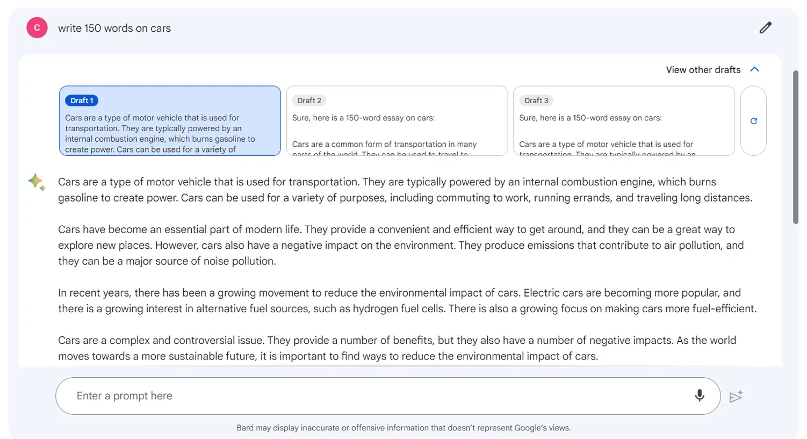Click the Bard sparkle logo icon
This screenshot has width=807, height=439.
37,182
